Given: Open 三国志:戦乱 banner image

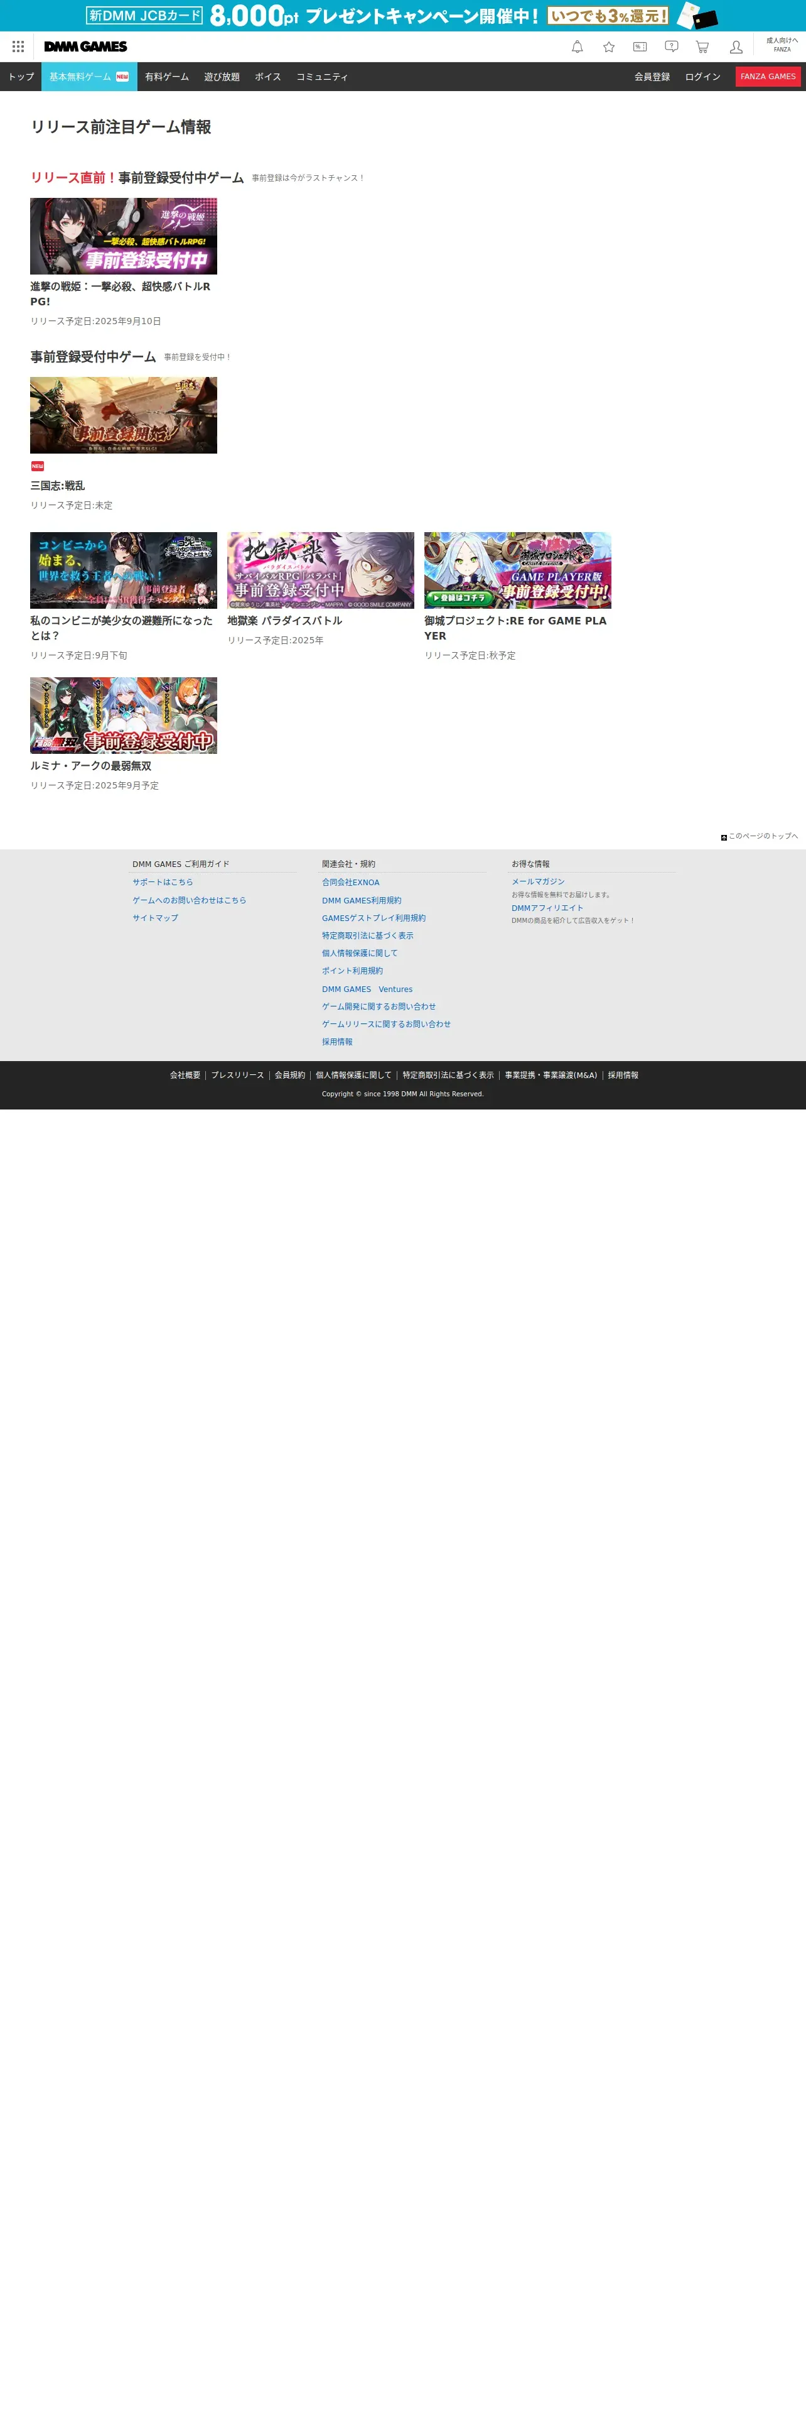Looking at the screenshot, I should pos(124,415).
